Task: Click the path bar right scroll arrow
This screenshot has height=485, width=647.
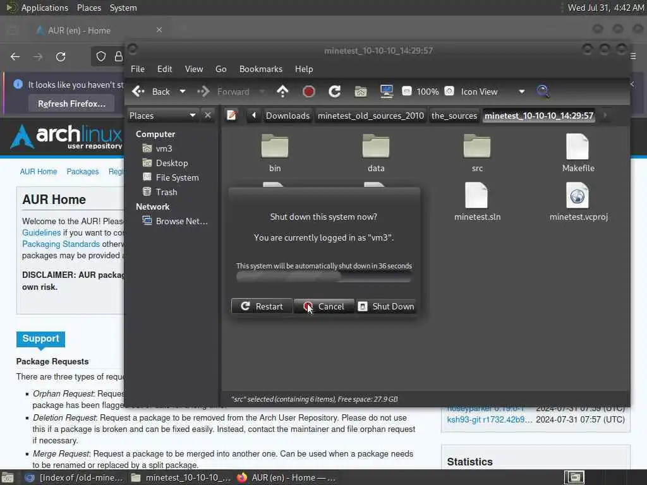Action: pos(605,116)
